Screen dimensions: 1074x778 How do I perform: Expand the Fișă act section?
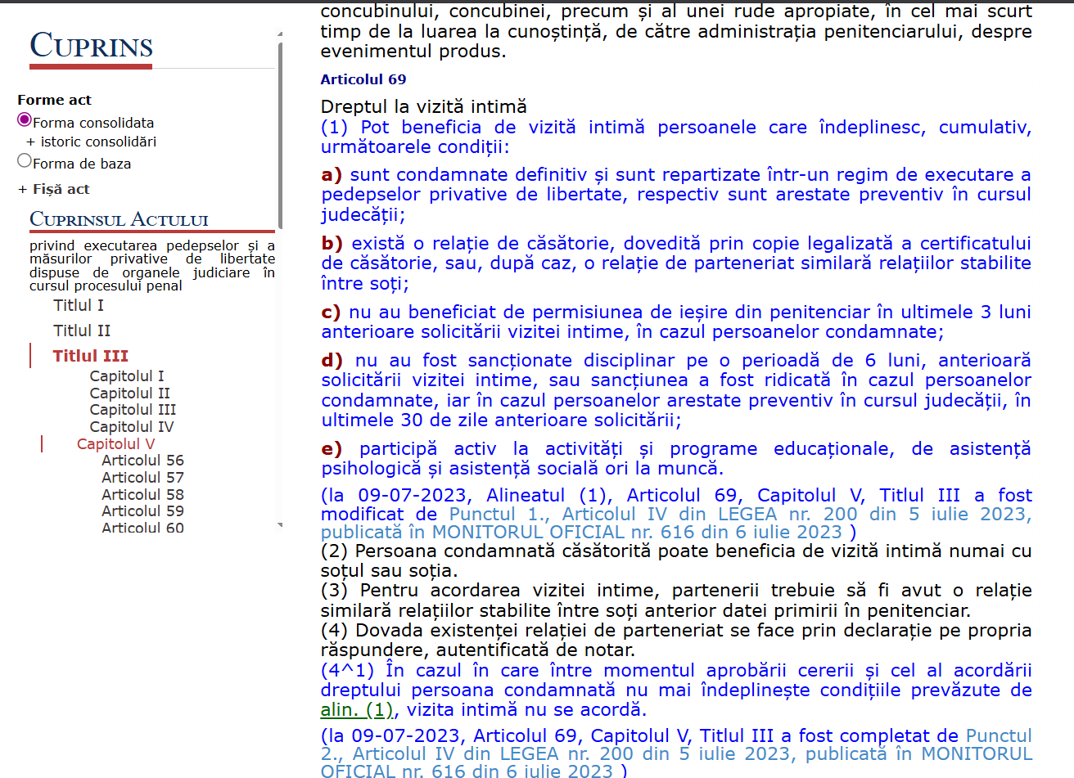click(x=54, y=189)
